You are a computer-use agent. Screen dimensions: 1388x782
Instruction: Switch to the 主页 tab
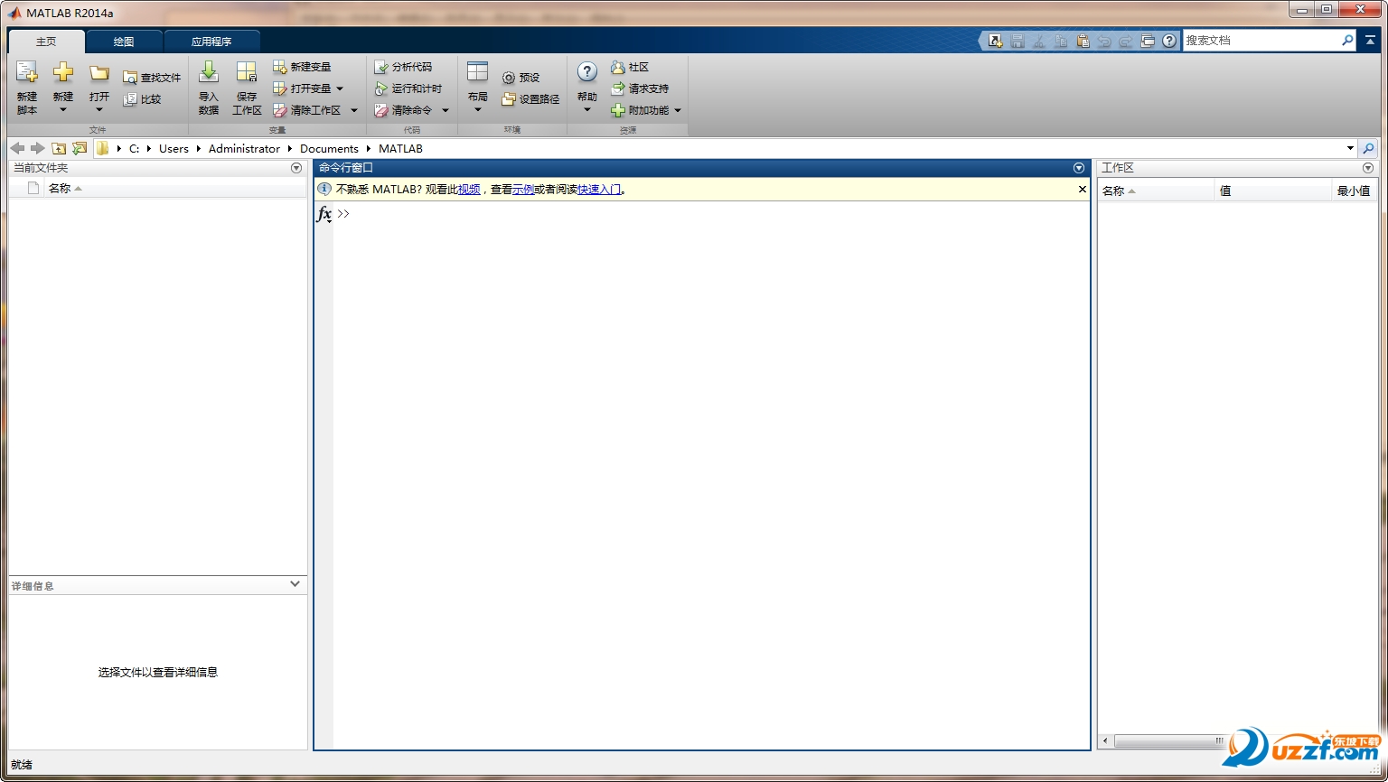tap(46, 42)
